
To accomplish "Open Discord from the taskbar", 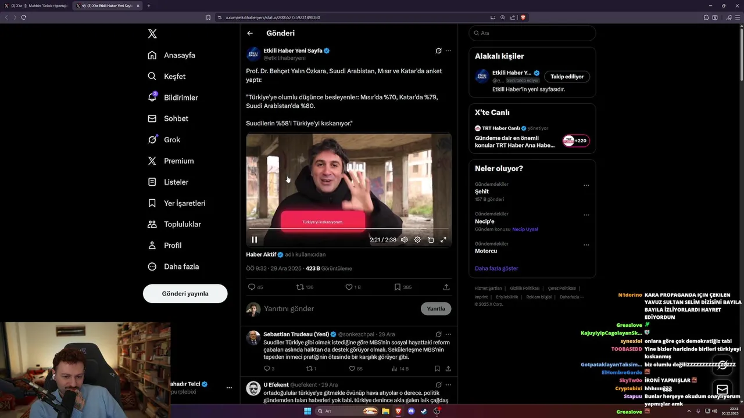I will (411, 411).
